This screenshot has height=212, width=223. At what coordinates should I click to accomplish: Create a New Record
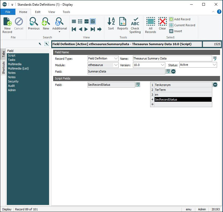(7, 25)
